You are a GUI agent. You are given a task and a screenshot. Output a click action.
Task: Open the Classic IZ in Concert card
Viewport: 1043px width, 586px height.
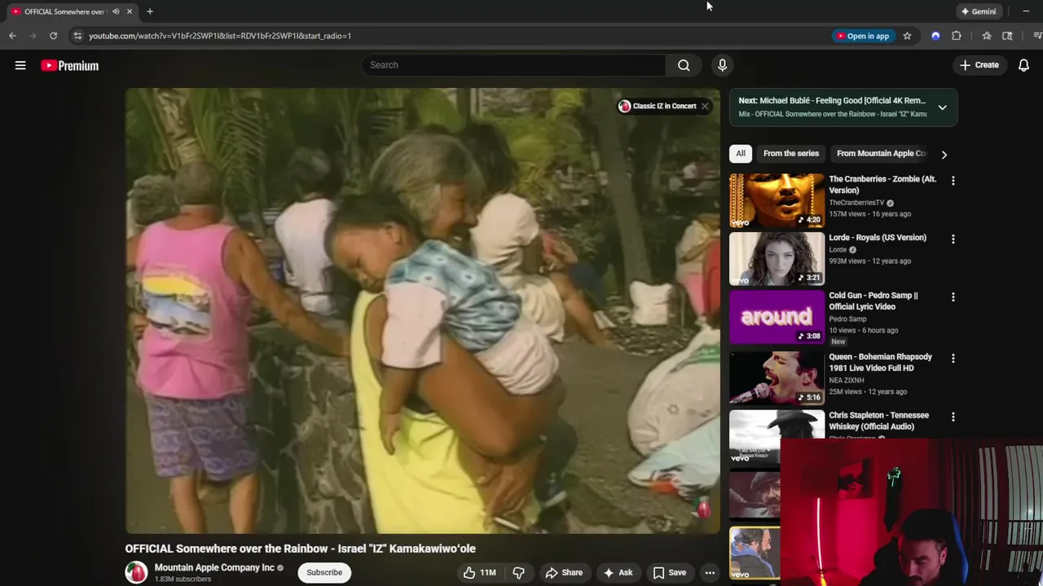pos(658,106)
